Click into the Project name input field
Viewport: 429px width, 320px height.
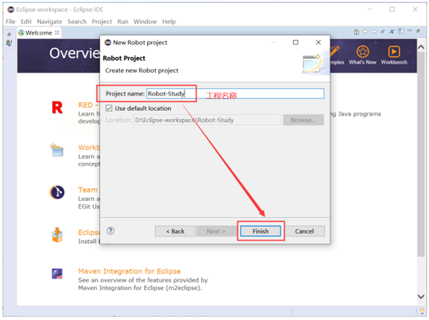(235, 93)
